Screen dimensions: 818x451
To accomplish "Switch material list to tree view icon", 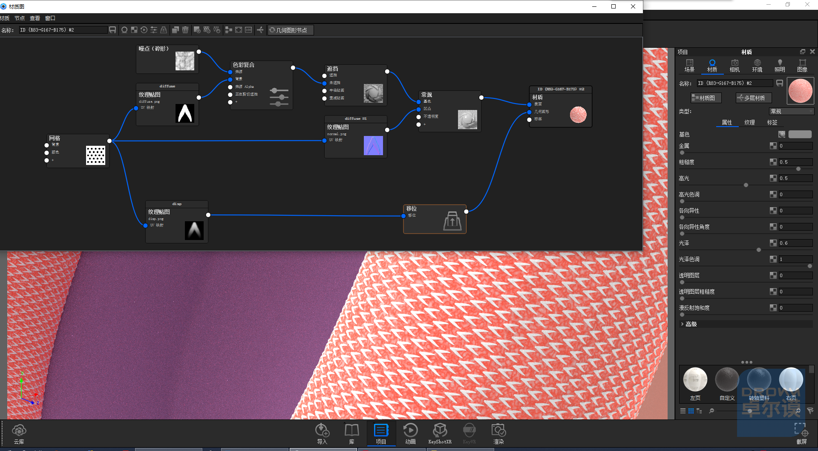I will (699, 411).
